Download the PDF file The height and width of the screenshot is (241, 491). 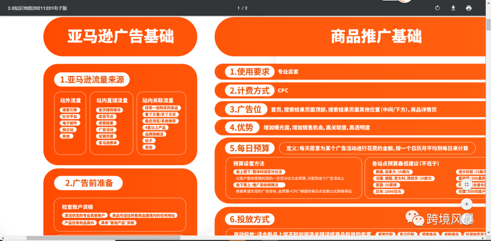pyautogui.click(x=453, y=8)
